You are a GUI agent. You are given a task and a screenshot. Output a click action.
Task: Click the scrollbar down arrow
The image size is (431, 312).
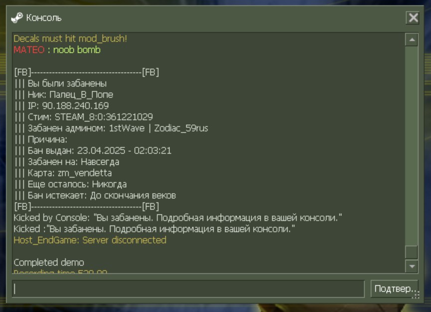[x=412, y=266]
